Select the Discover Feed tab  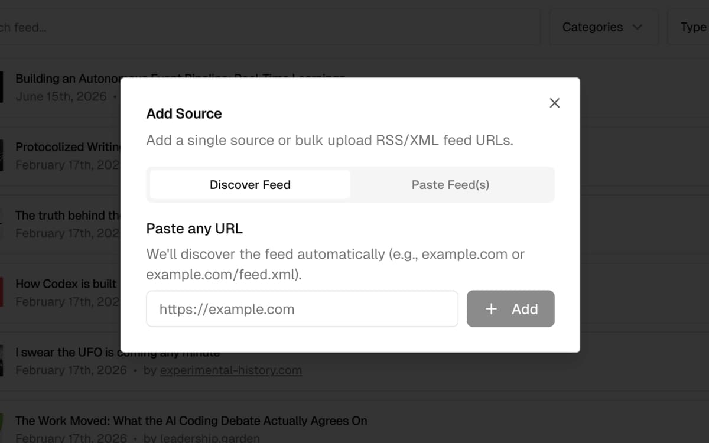point(249,185)
